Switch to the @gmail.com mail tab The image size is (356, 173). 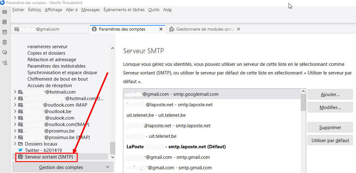(50, 29)
